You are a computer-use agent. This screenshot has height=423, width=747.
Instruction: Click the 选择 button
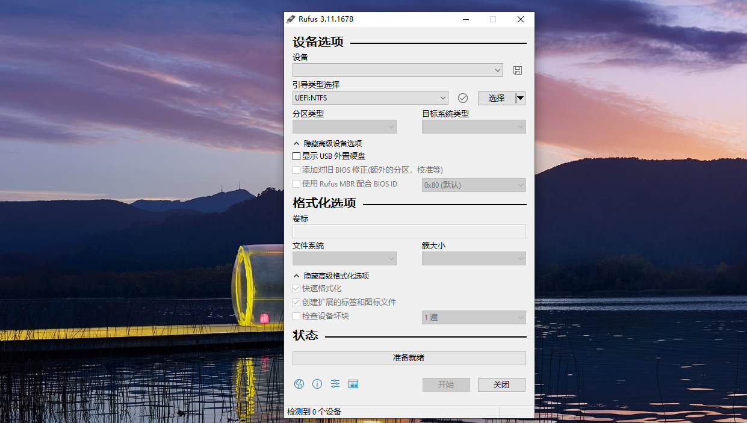click(497, 98)
